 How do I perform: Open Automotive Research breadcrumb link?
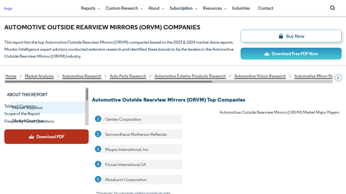pos(82,76)
